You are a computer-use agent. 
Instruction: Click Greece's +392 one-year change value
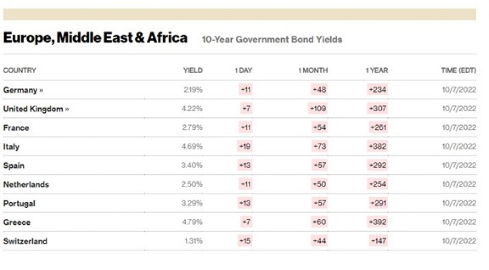[x=378, y=222]
